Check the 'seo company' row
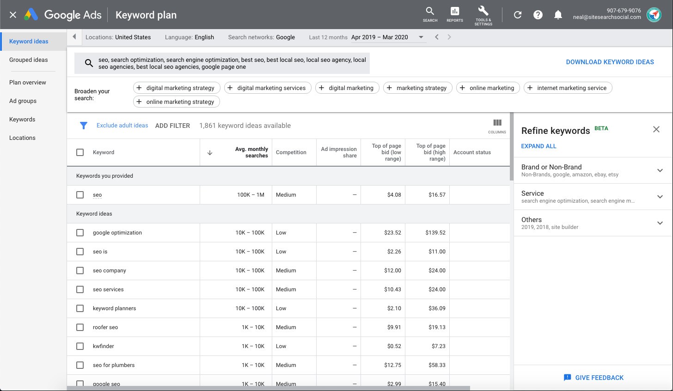 [x=80, y=271]
